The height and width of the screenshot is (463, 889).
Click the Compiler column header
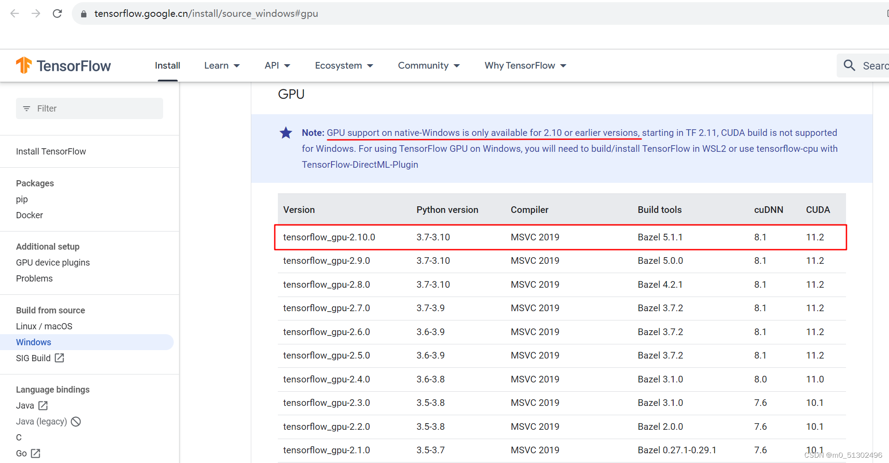pos(530,210)
